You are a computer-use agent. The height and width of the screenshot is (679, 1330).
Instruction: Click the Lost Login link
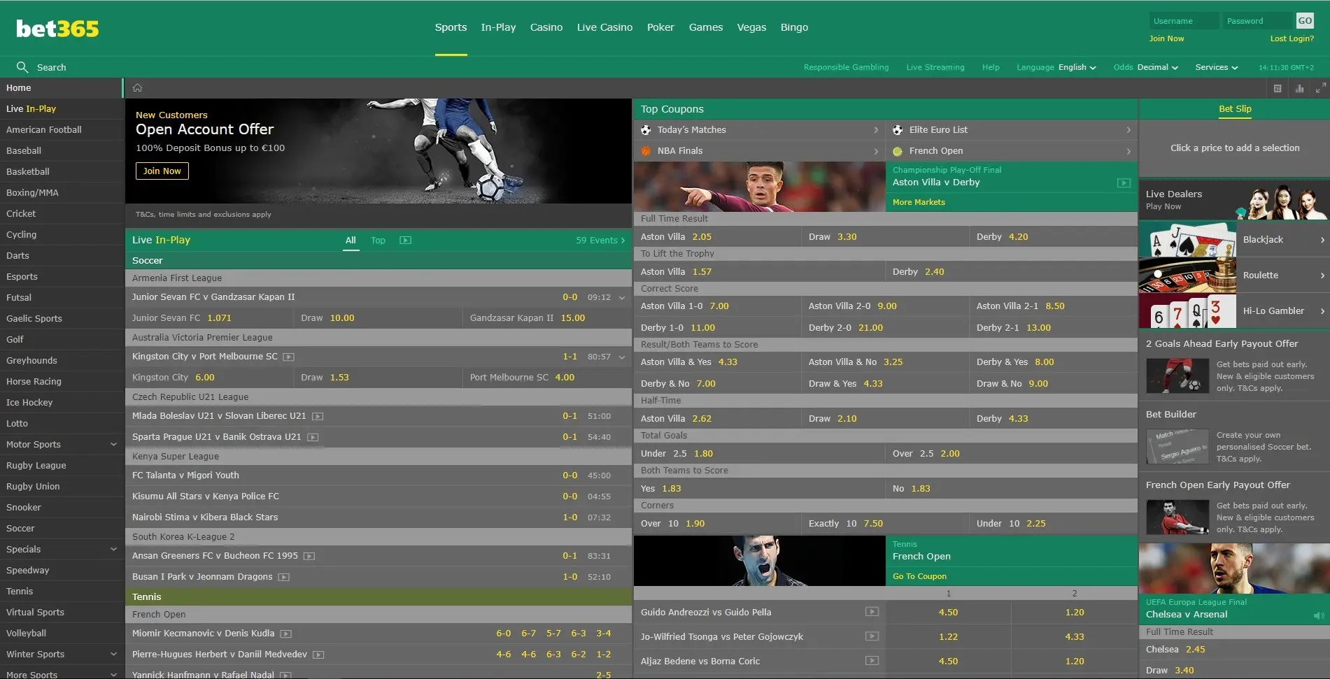(x=1292, y=38)
